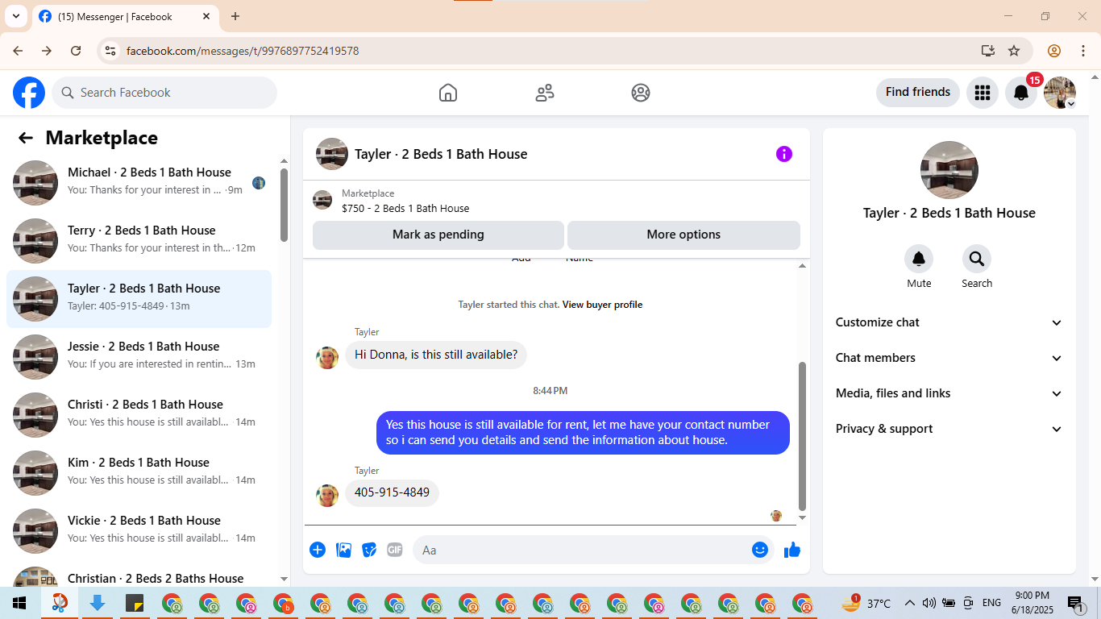Open a new Chrome tab

[235, 16]
